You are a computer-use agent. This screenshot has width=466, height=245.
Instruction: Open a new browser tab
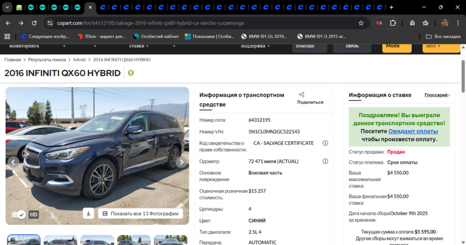[x=391, y=8]
